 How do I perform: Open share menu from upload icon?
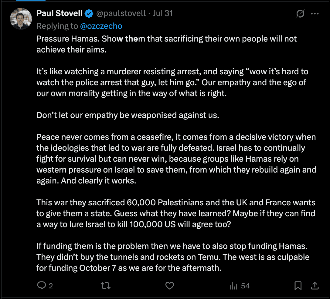(x=314, y=286)
